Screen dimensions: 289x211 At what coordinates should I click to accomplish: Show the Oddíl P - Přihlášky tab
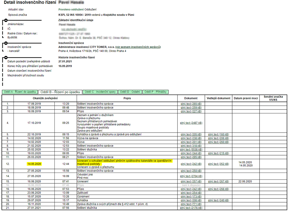155,92
